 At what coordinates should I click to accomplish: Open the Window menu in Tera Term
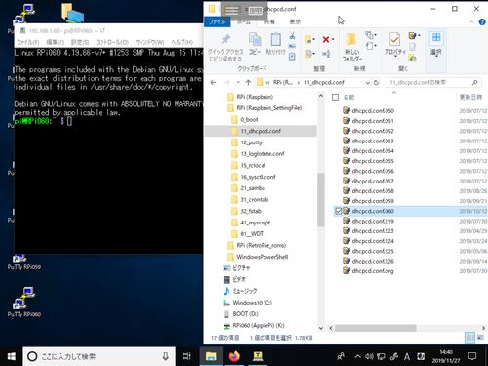149,42
